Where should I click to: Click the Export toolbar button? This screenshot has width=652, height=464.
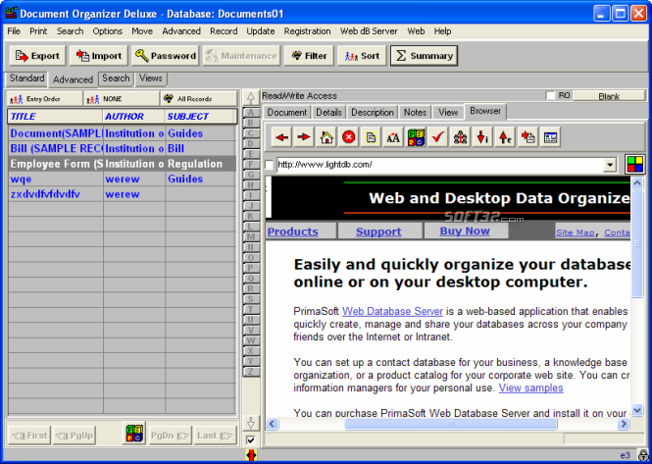coord(37,56)
